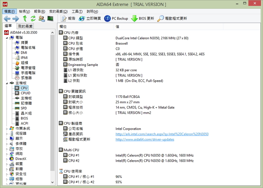Collapse the 主機板 tree node
Image resolution: width=263 pixels, height=188 pixels.
[x=7, y=83]
